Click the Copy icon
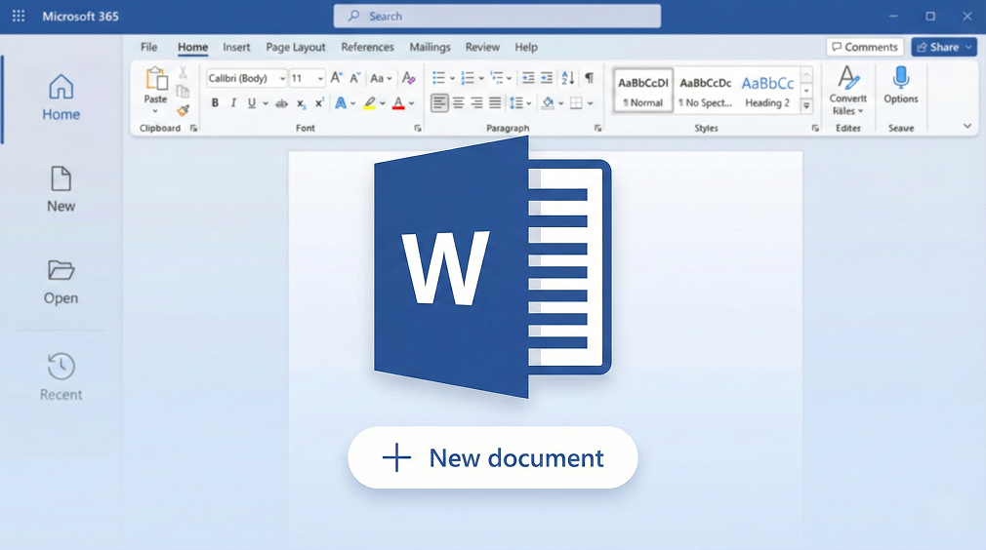986x550 pixels. pos(183,92)
